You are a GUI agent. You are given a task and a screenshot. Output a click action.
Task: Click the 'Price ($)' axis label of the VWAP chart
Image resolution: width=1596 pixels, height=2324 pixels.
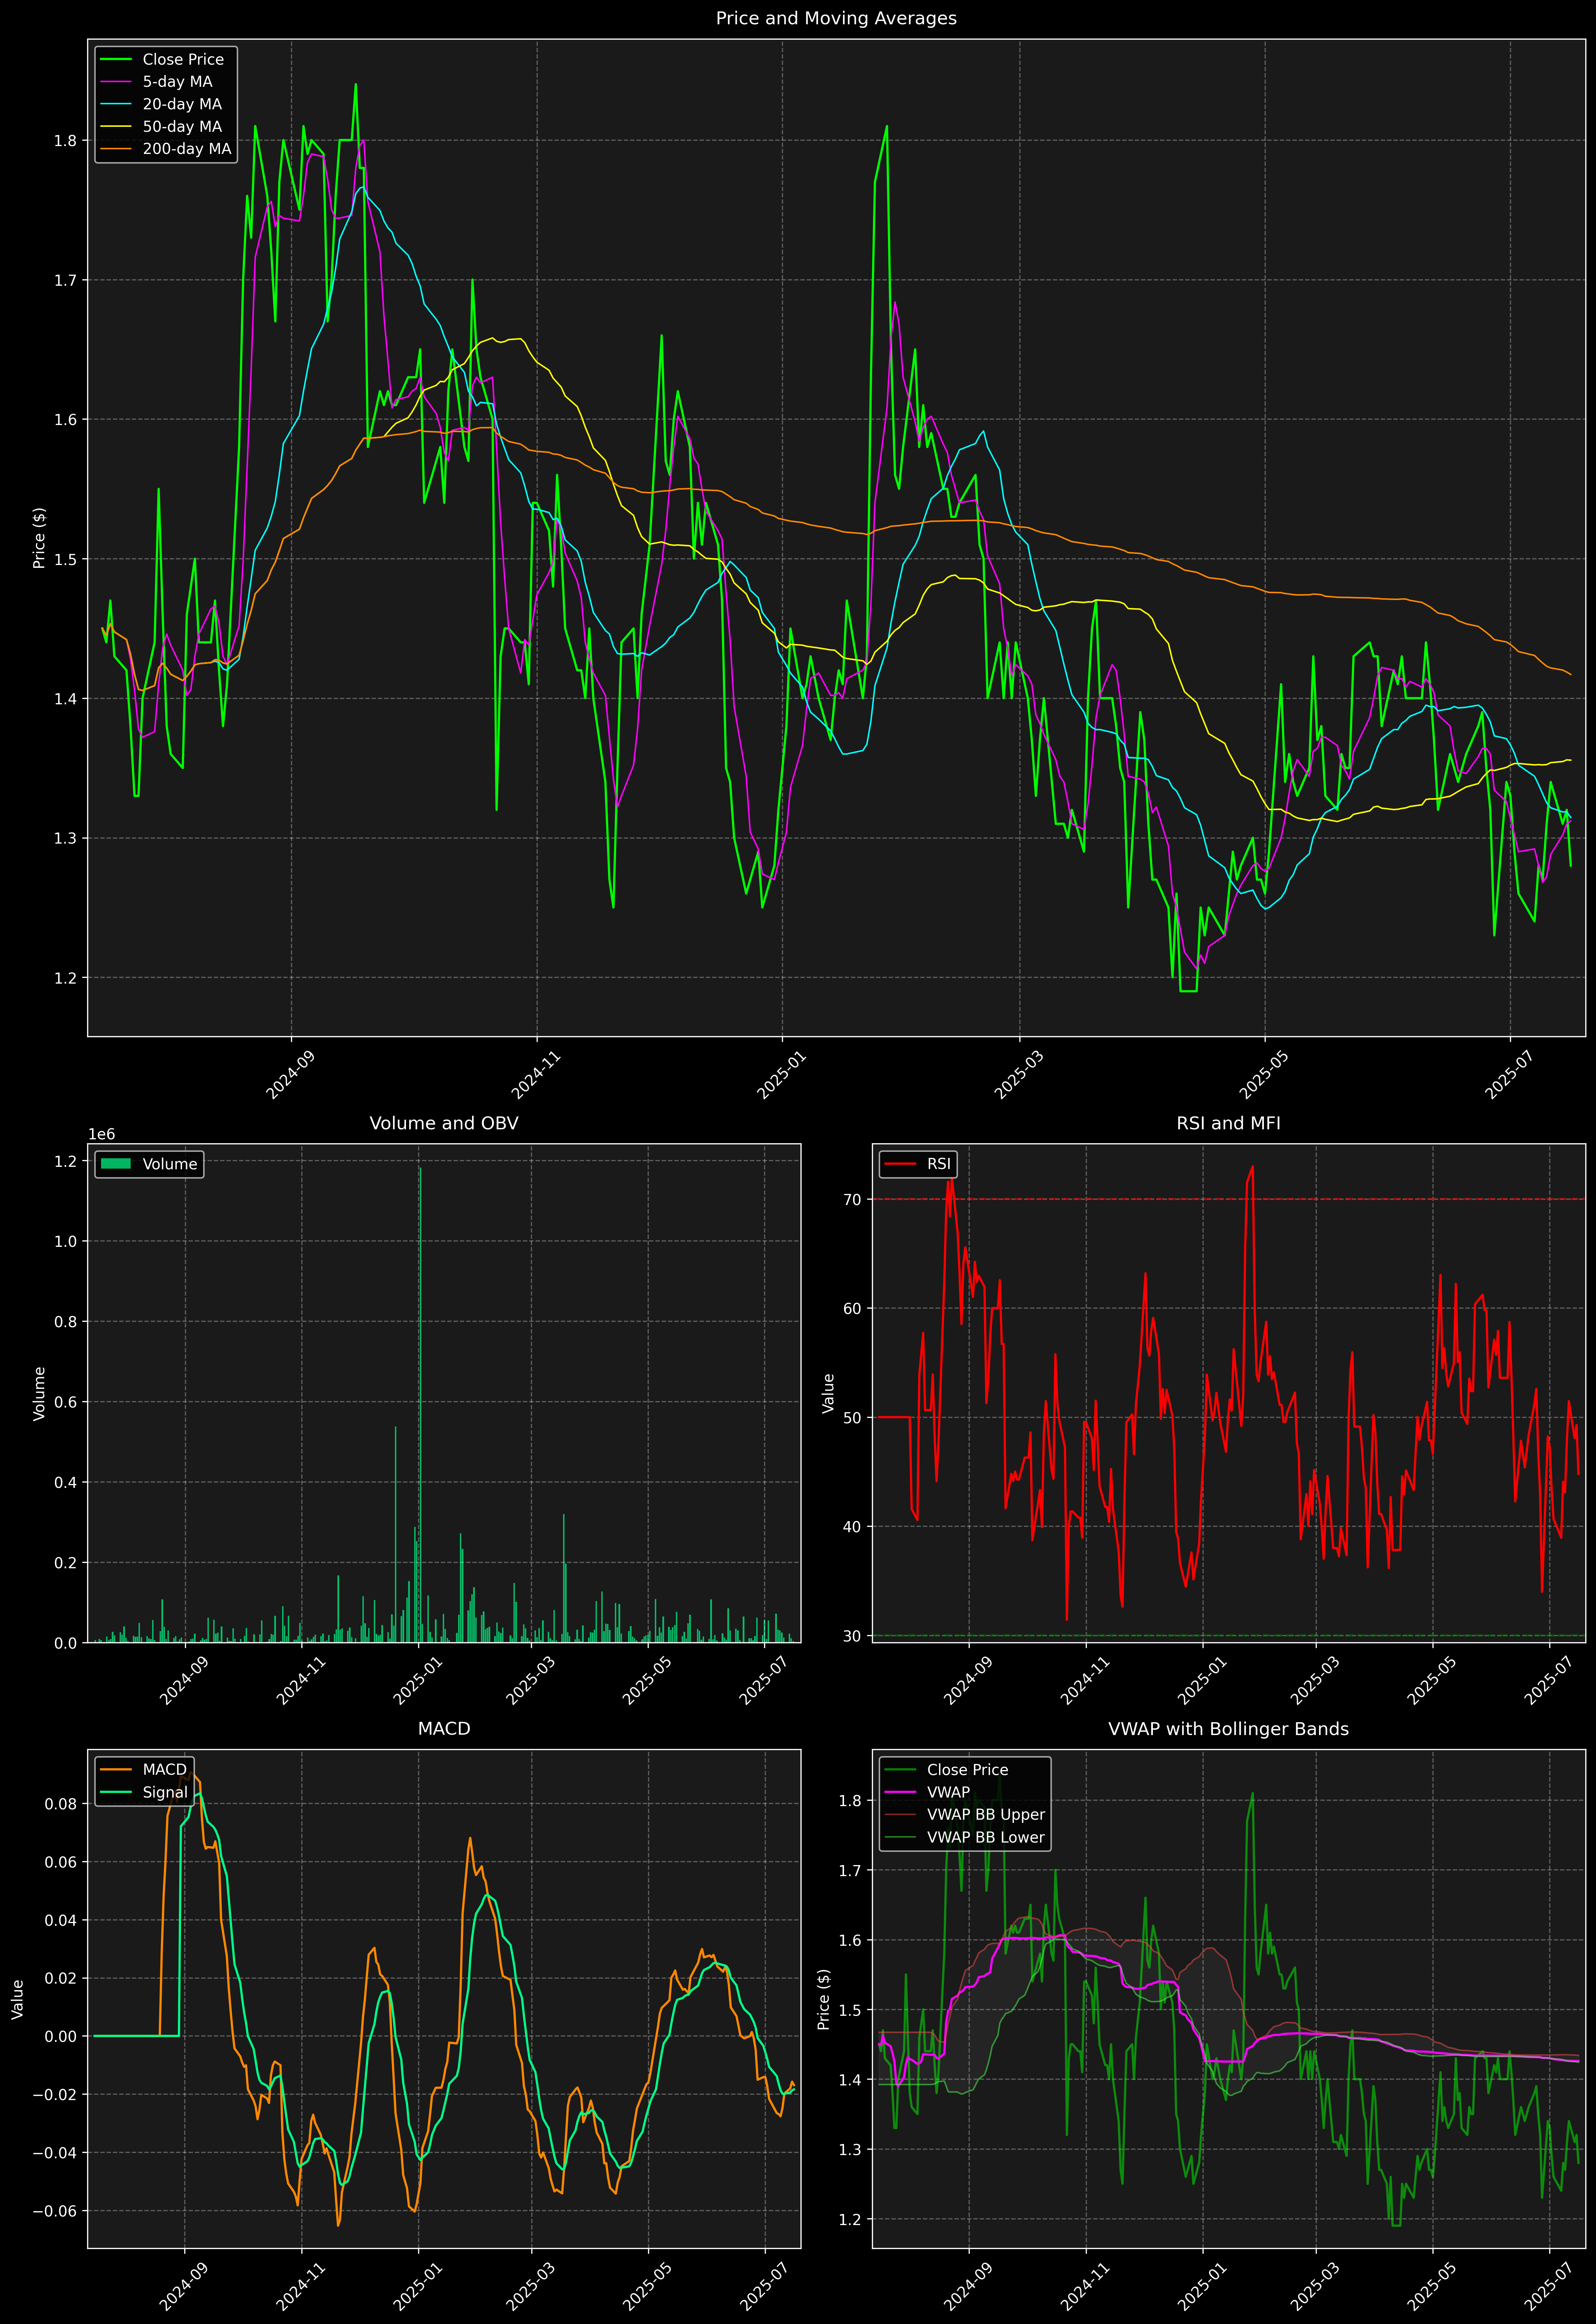pos(824,1999)
